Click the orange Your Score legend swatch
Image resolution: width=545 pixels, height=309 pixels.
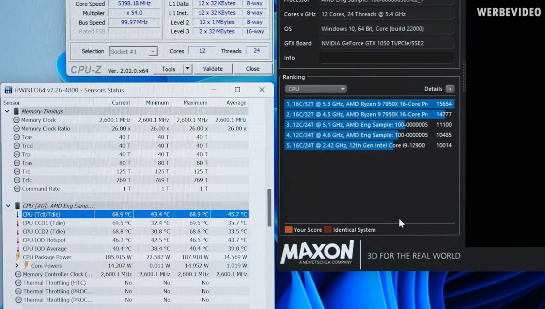coord(289,230)
